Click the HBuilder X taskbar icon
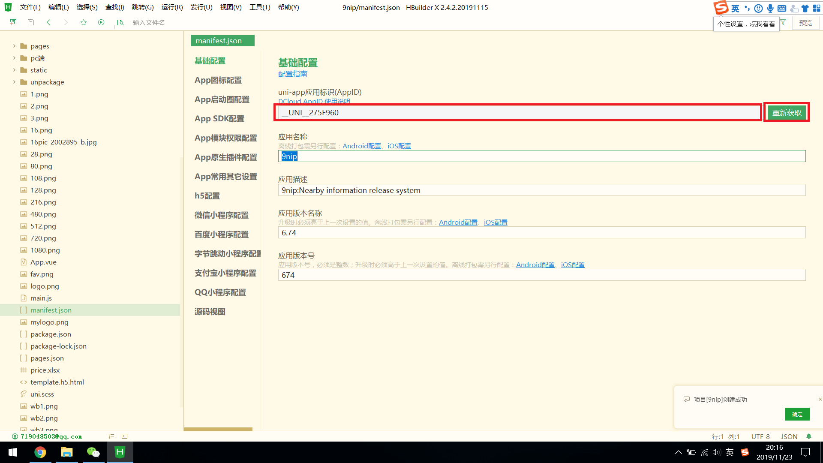 [120, 452]
